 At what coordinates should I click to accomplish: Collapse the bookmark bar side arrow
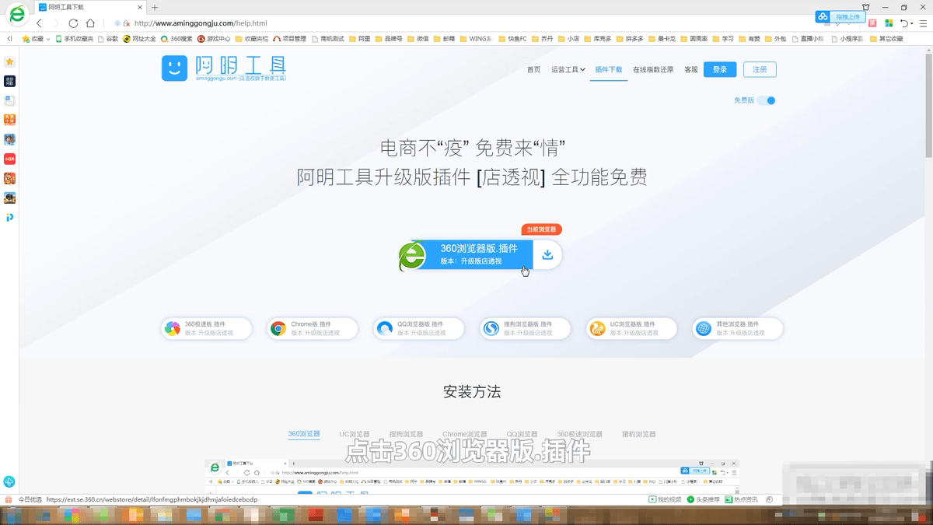pyautogui.click(x=9, y=38)
